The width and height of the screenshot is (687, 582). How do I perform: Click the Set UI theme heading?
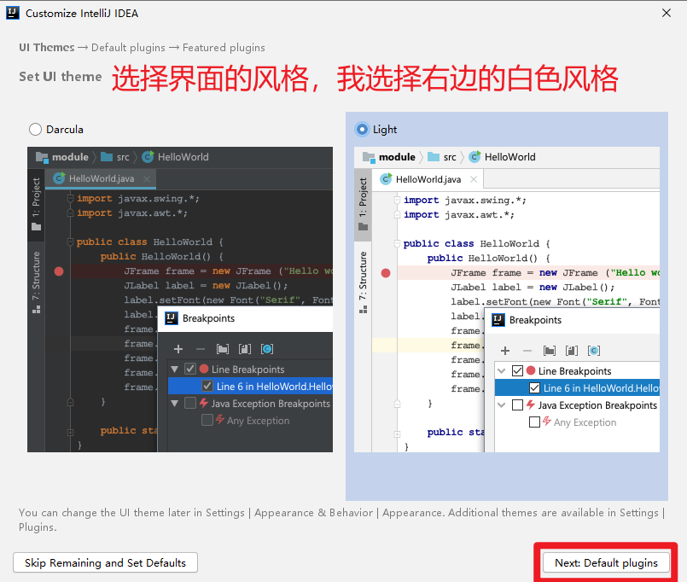coord(61,77)
